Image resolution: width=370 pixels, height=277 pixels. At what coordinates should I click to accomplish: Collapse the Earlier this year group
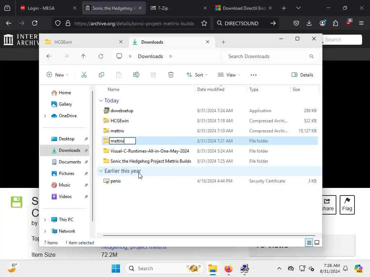pos(101,171)
